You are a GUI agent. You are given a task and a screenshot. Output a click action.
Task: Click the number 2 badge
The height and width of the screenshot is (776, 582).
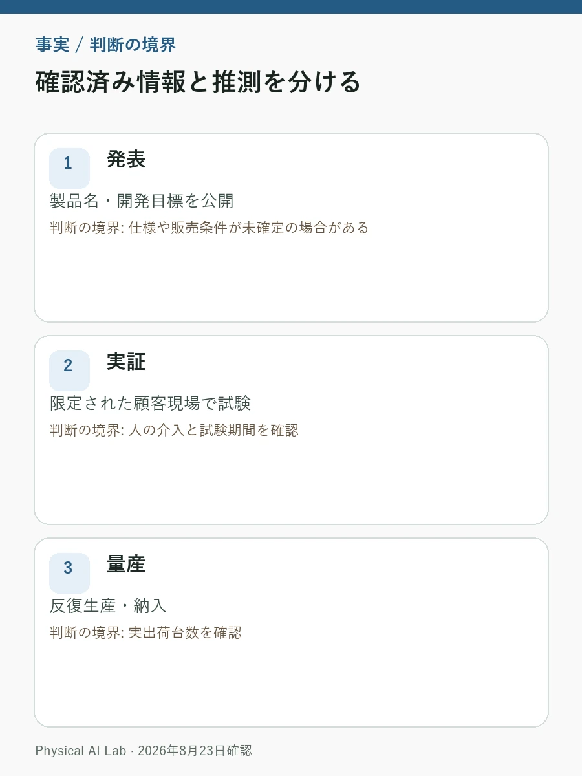point(69,371)
